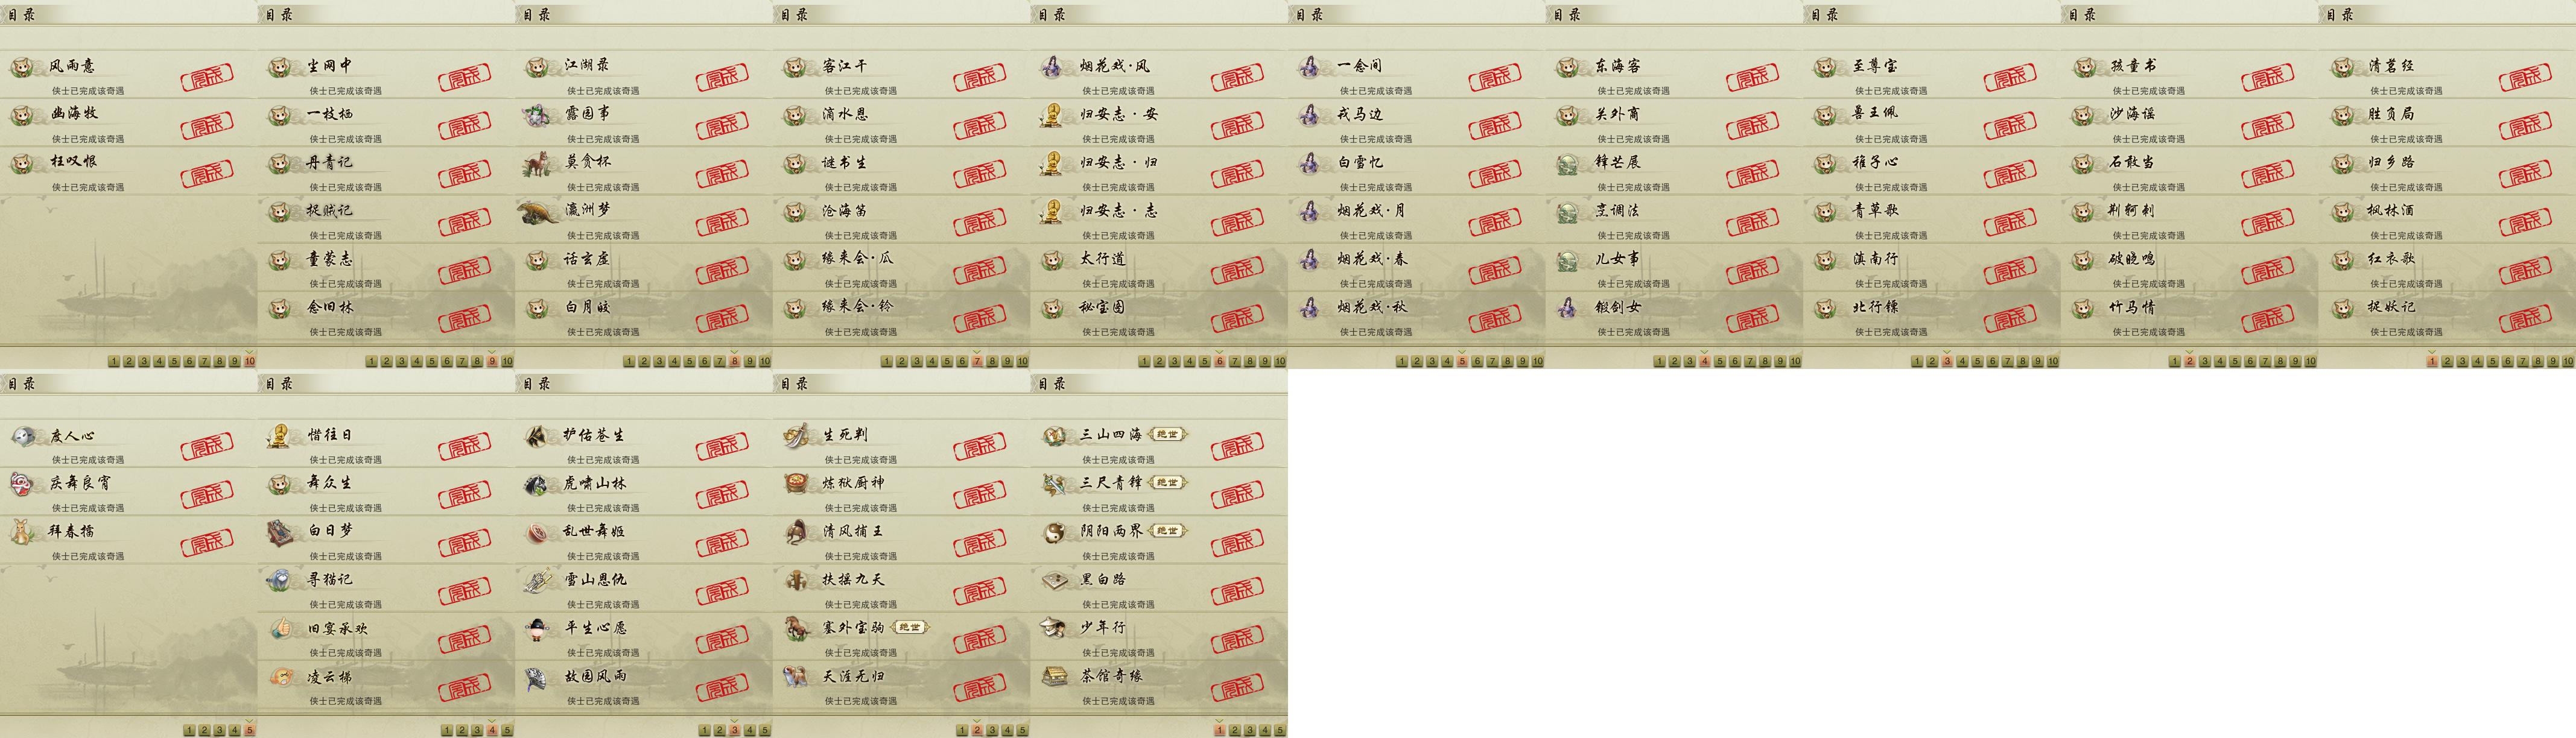
Task: Select the white mask icon next to 度人心
Action: (x=23, y=435)
